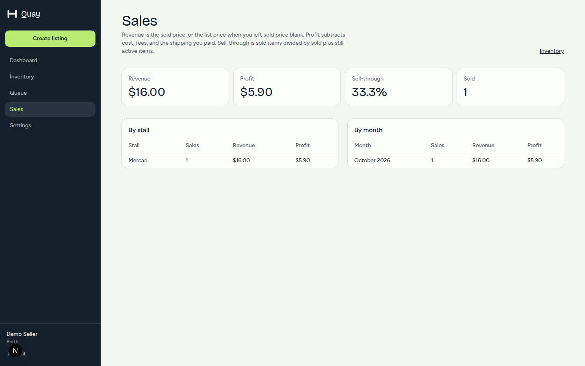Click the Profit column header in By month
Viewport: 585px width, 366px height.
(535, 145)
